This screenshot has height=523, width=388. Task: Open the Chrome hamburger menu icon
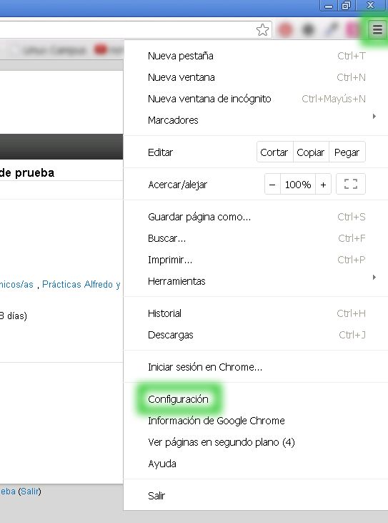[x=377, y=29]
